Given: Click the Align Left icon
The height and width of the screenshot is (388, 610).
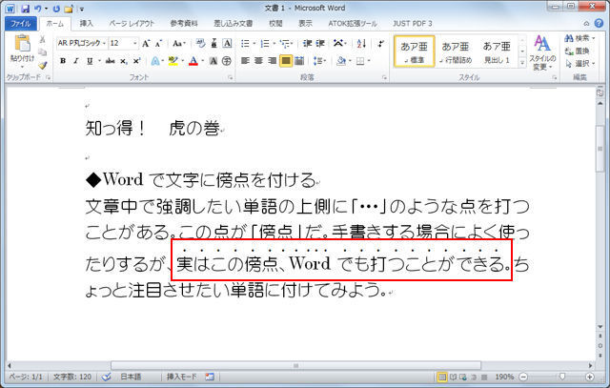Looking at the screenshot, I should coord(245,61).
